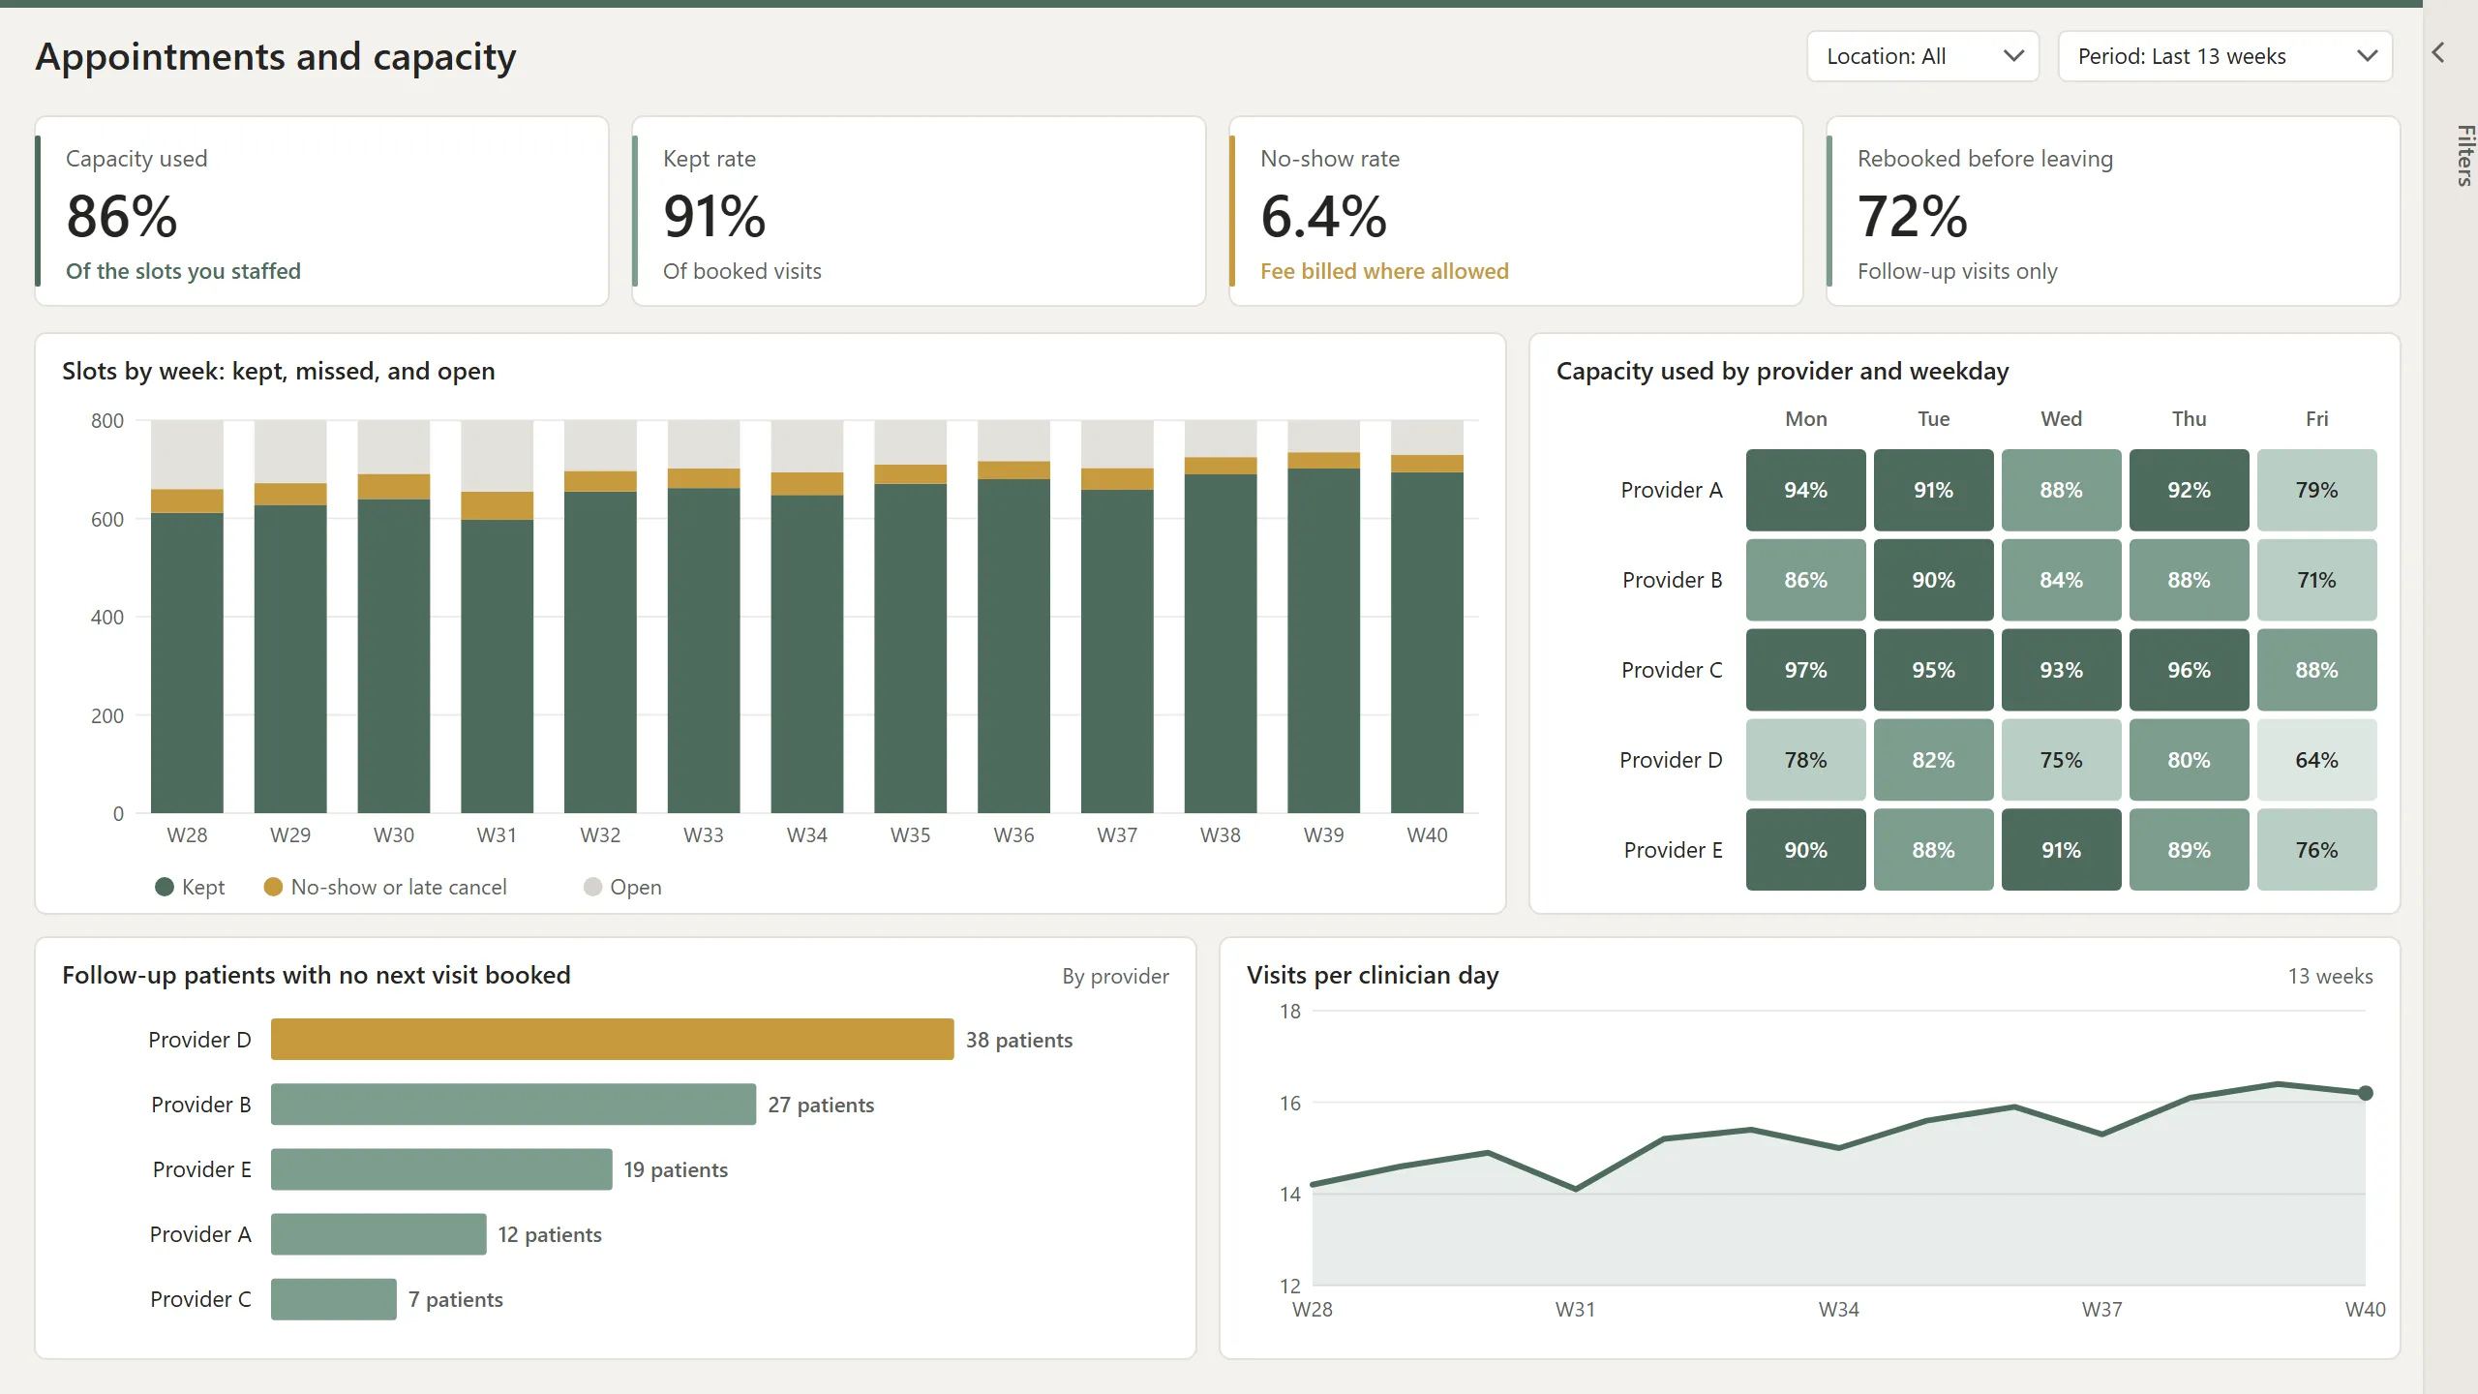Open the Location: All dropdown
Screen dimensions: 2478x1394
coord(1922,56)
